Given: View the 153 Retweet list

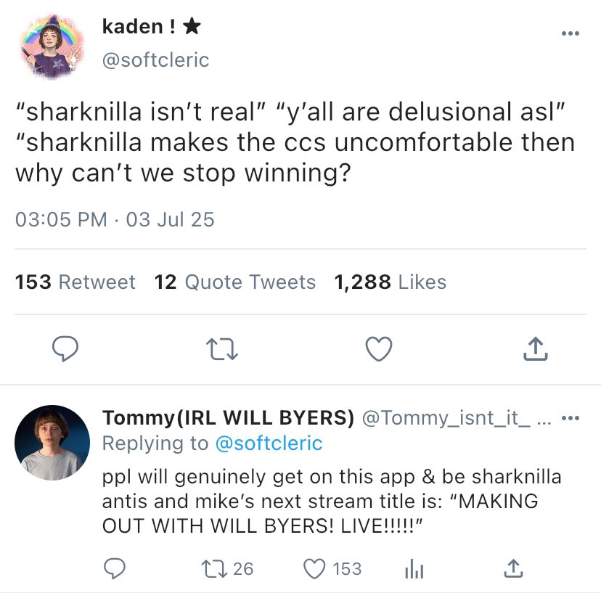Looking at the screenshot, I should point(75,282).
